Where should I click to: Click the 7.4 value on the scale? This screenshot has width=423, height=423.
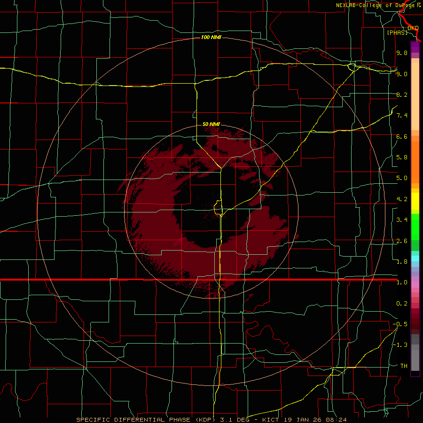coord(402,116)
